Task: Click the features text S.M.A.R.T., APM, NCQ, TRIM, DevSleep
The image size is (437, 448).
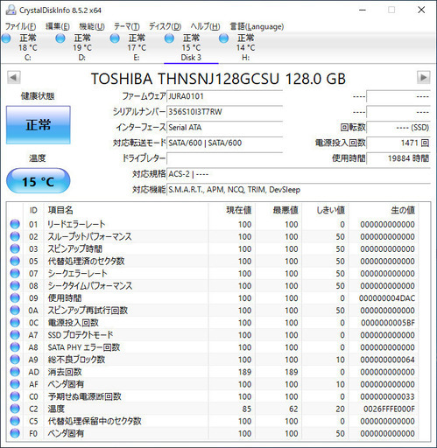Action: (235, 190)
